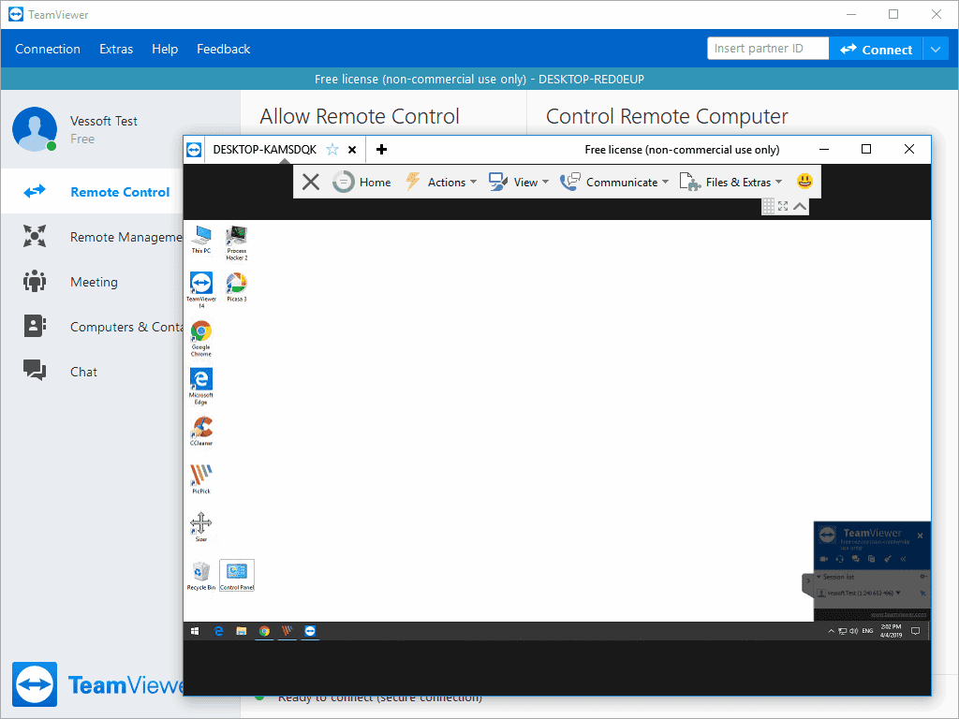Click the remote taskbar clock
The height and width of the screenshot is (719, 959).
click(x=892, y=631)
